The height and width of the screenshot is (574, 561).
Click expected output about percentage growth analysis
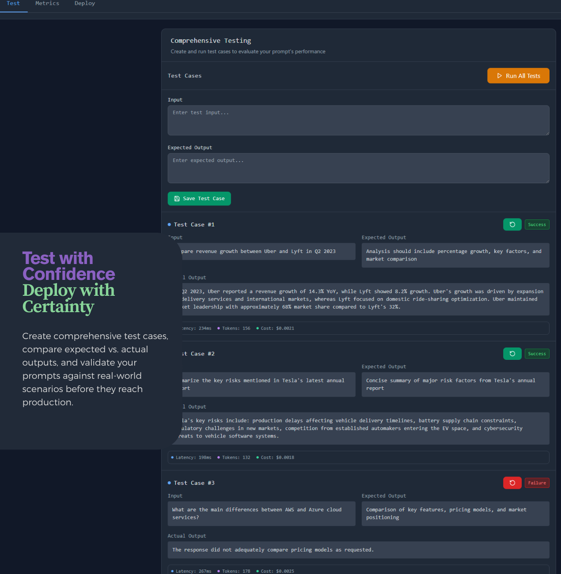pos(455,255)
